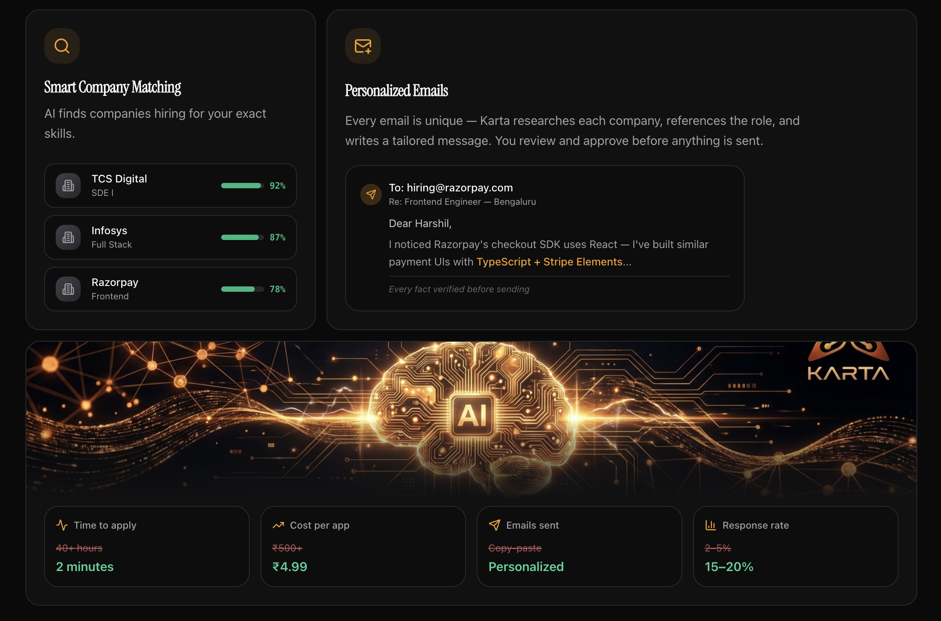Click the mail-plus icon above Personalized Emails
Image resolution: width=941 pixels, height=621 pixels.
363,46
